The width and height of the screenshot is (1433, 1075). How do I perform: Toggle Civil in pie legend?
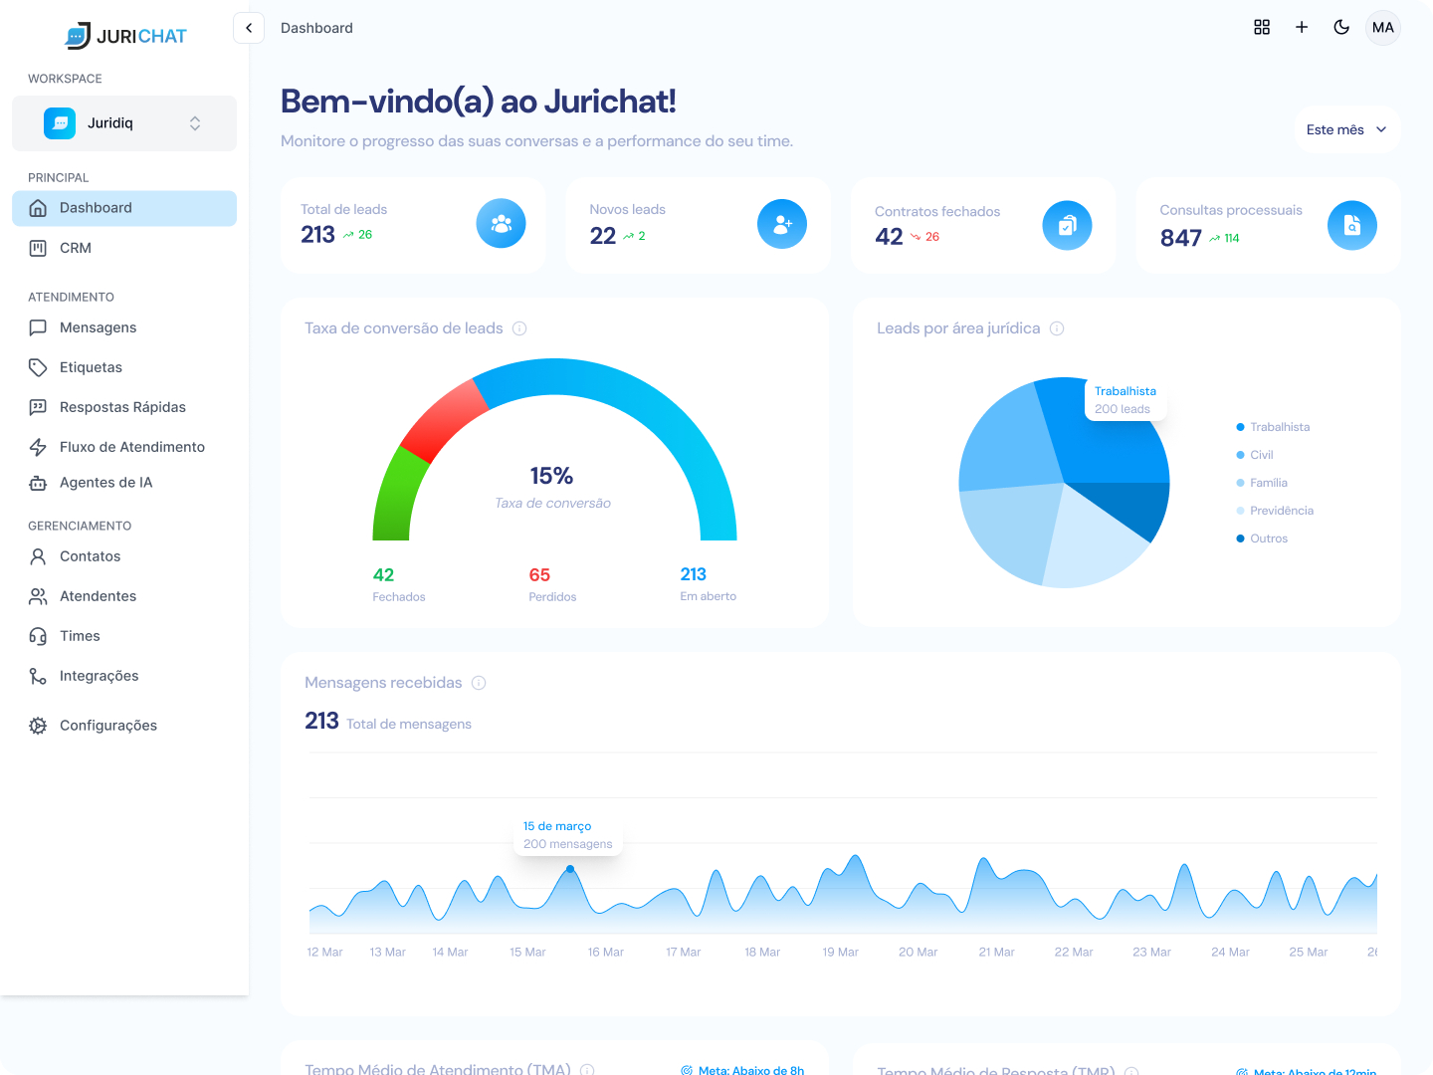click(1255, 455)
